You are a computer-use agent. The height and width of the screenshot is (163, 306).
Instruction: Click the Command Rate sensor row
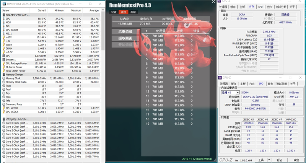tap(51, 104)
